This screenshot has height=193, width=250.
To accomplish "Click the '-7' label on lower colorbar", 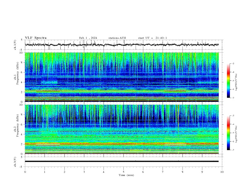I will [233, 150].
